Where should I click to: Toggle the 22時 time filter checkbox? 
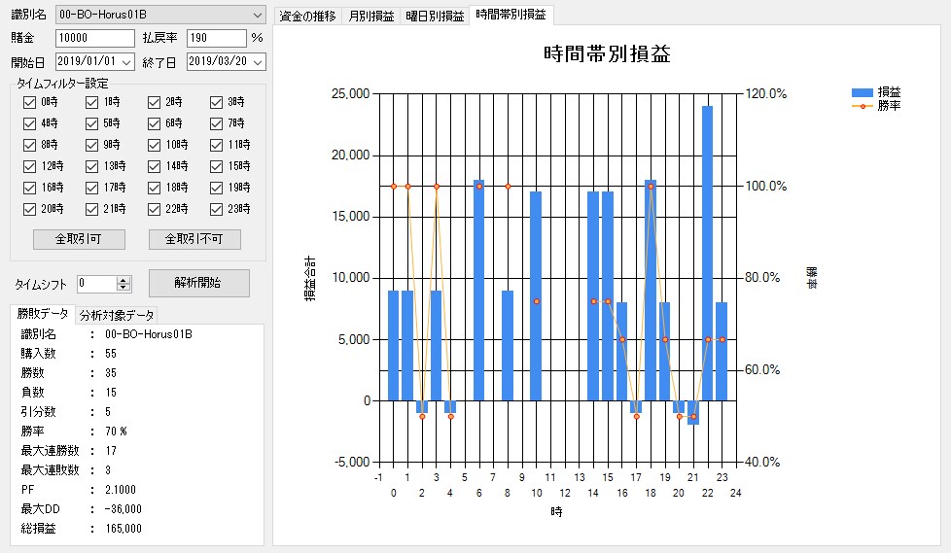154,209
